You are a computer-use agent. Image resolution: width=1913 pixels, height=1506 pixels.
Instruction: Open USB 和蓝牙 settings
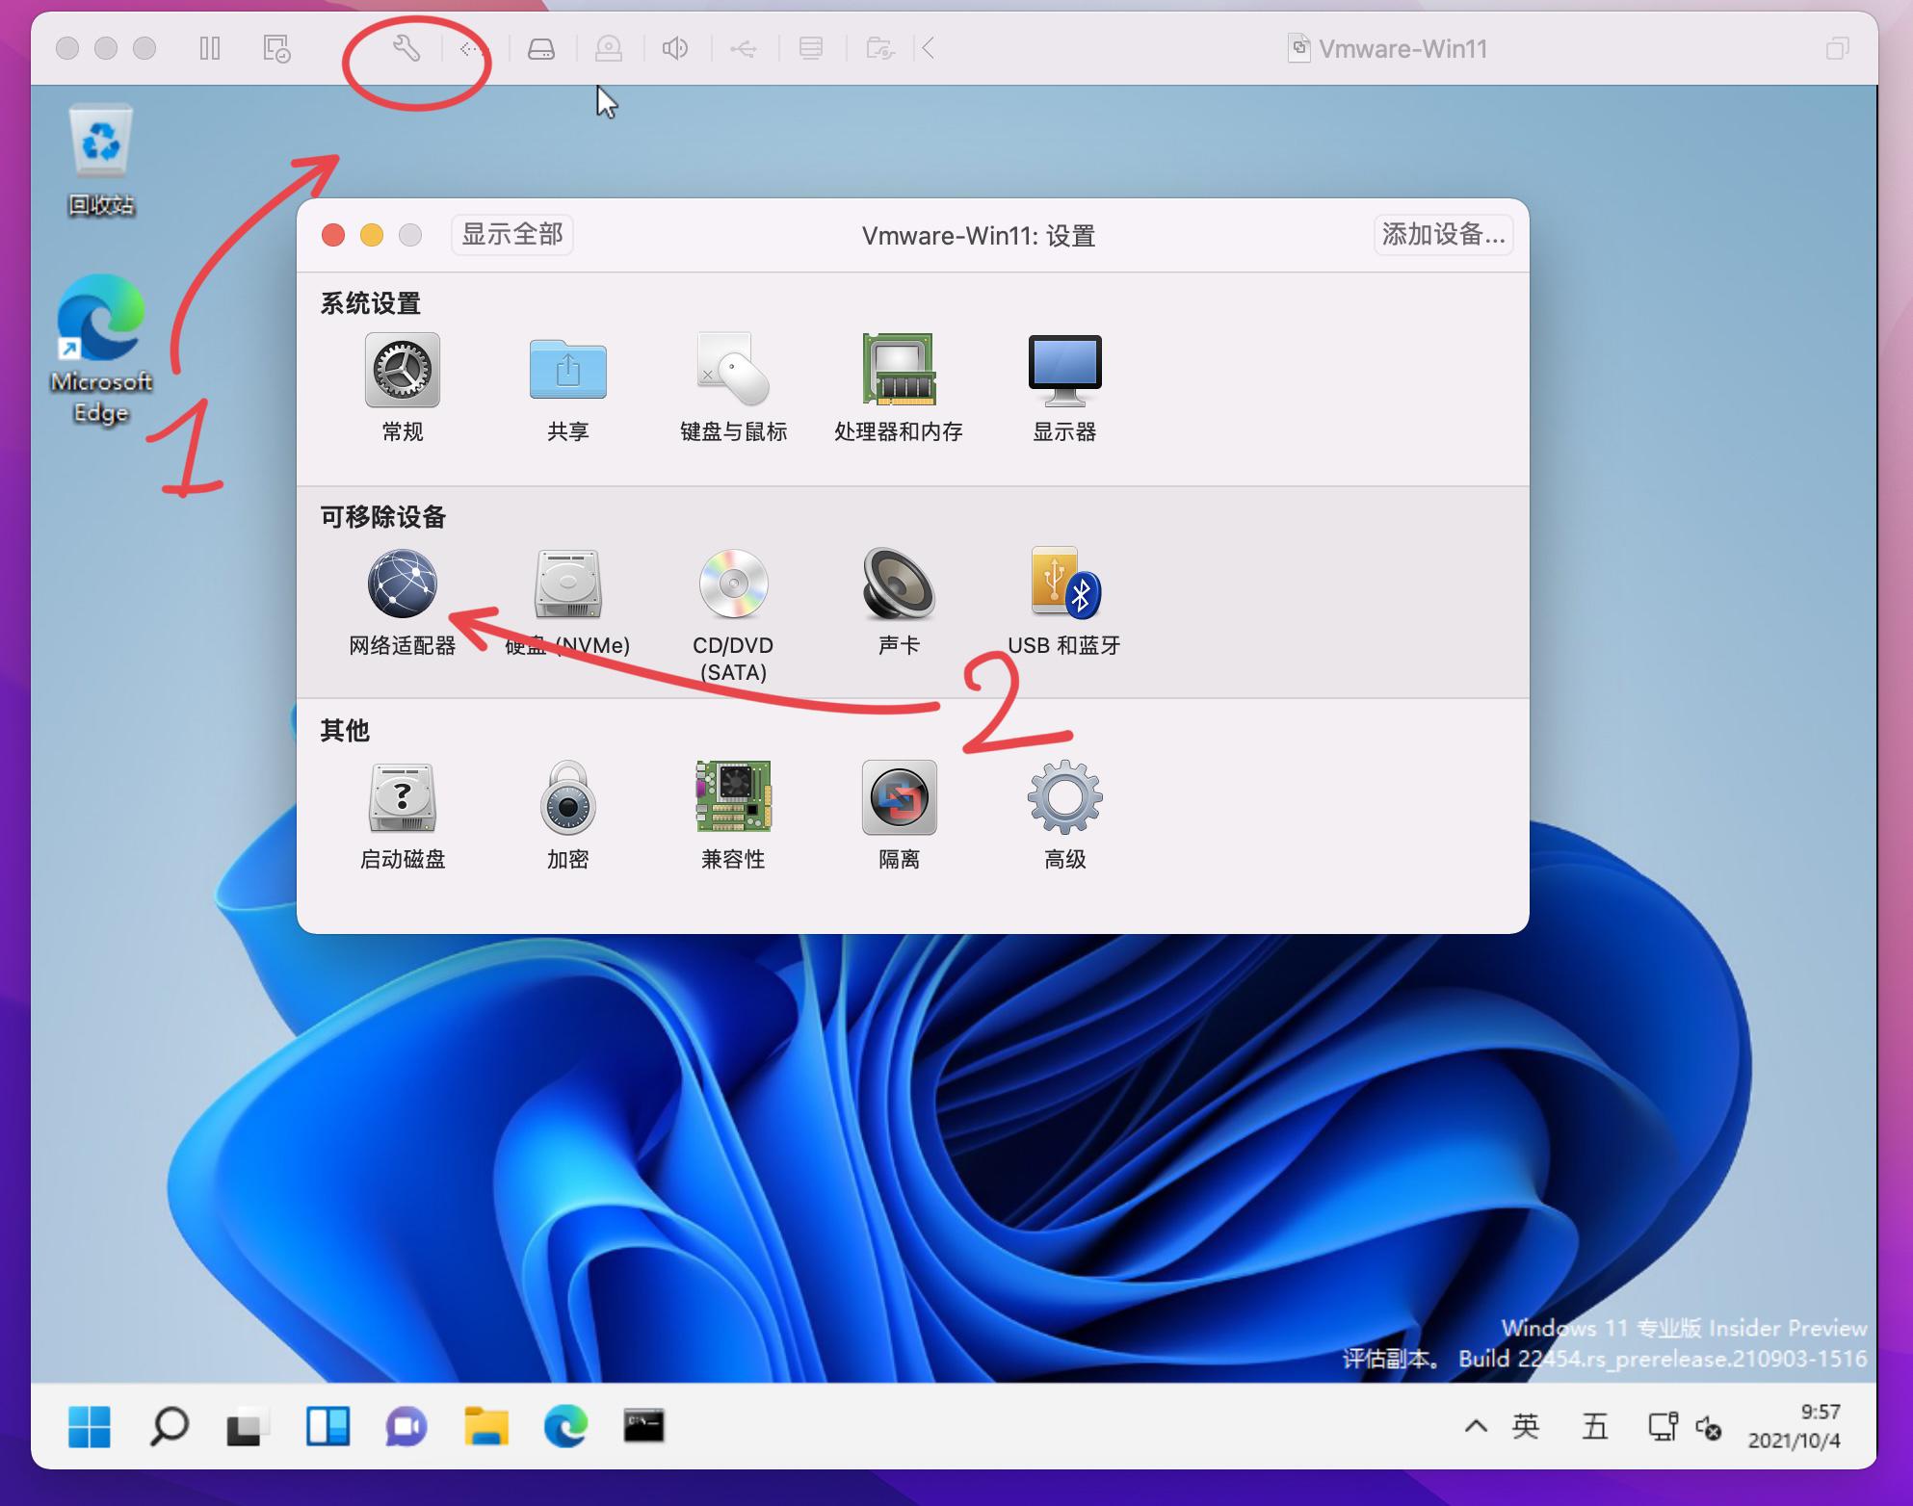(1064, 584)
